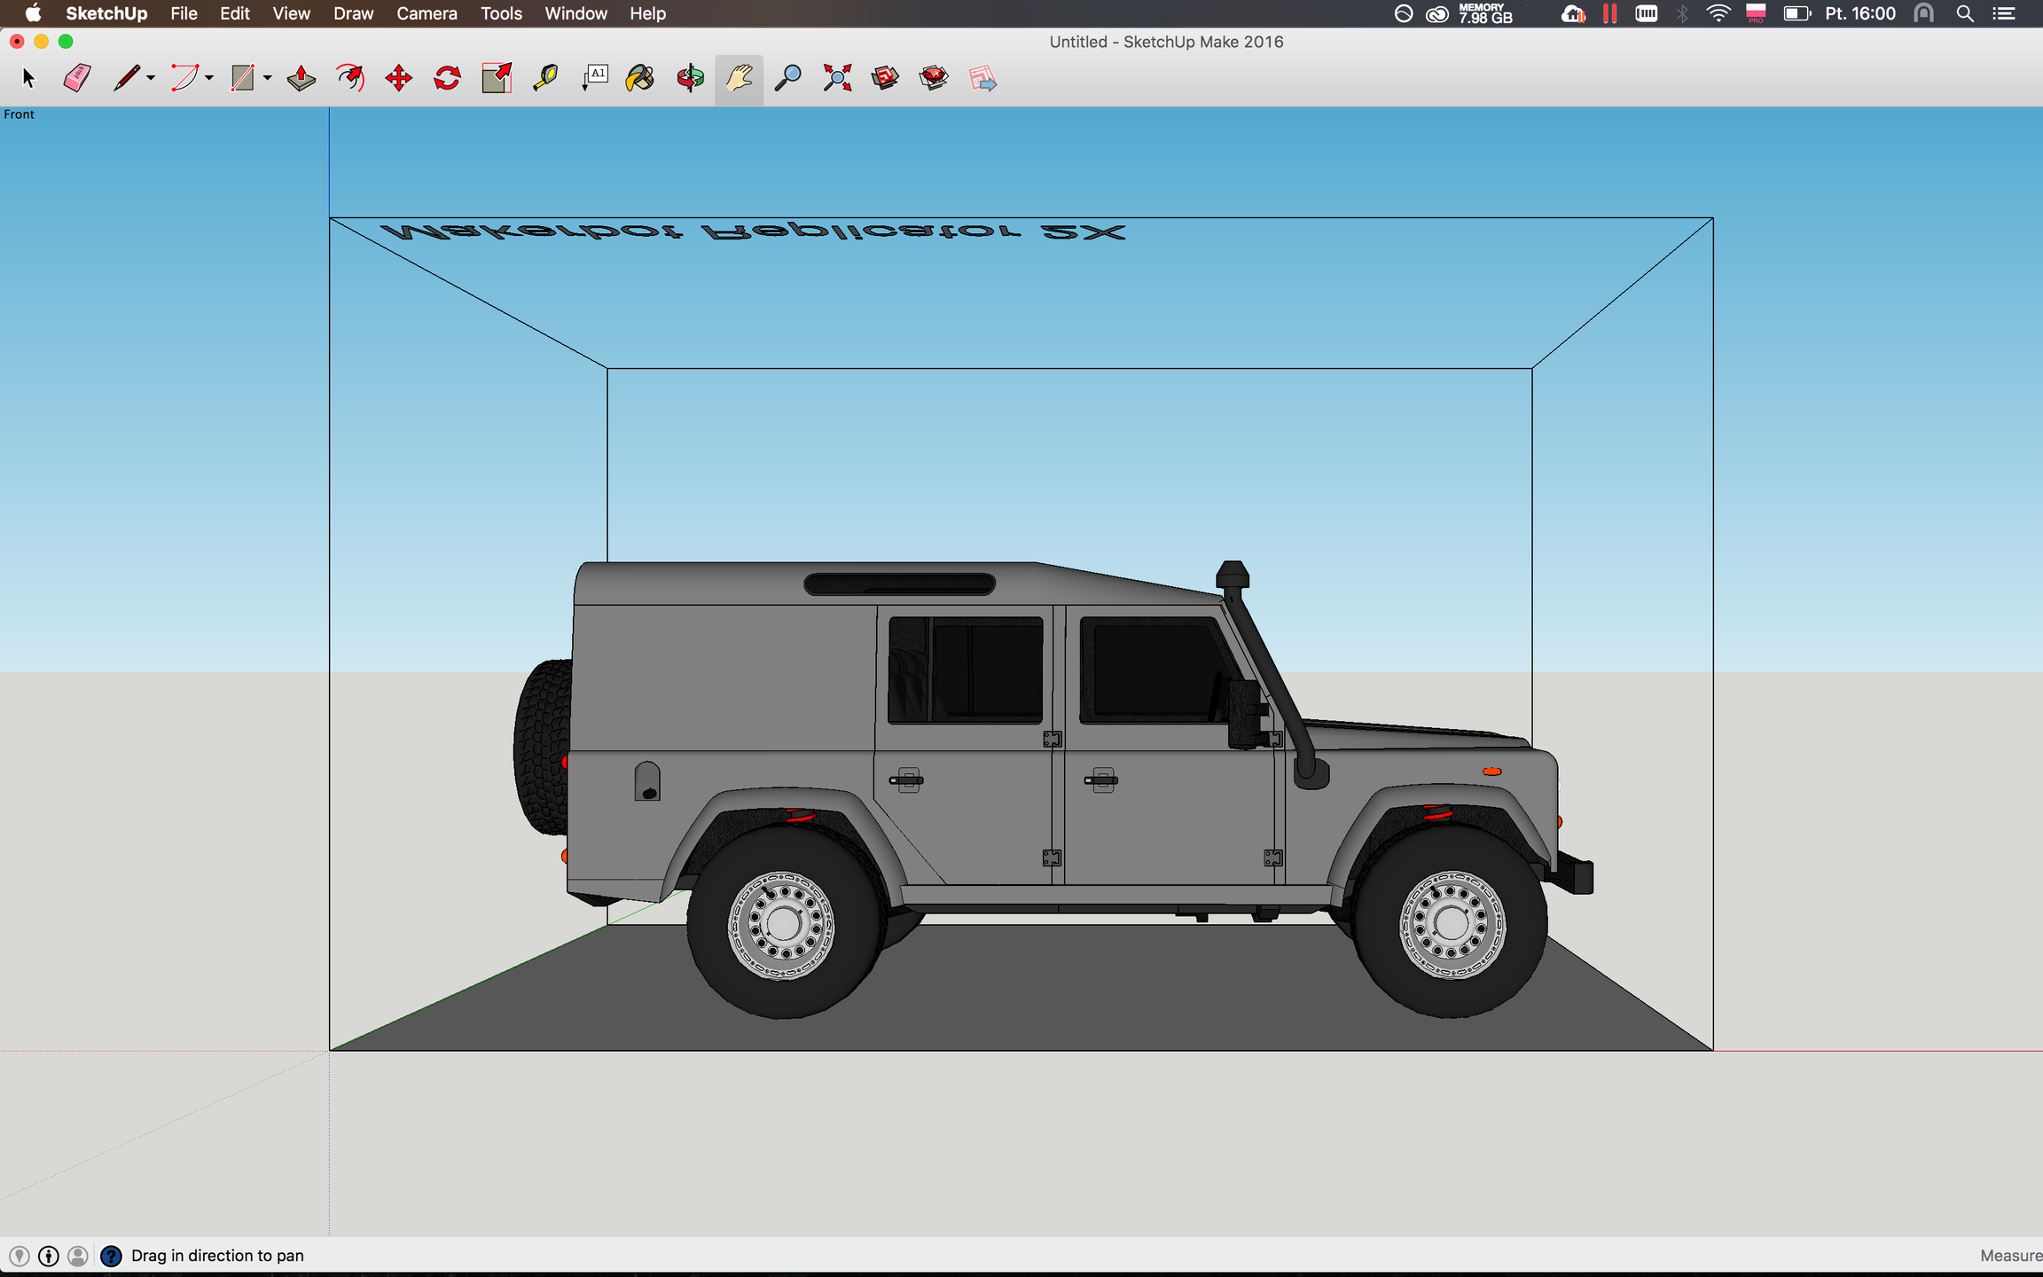The image size is (2043, 1277).
Task: Expand the Line tool dropdown arrow
Action: [x=151, y=79]
